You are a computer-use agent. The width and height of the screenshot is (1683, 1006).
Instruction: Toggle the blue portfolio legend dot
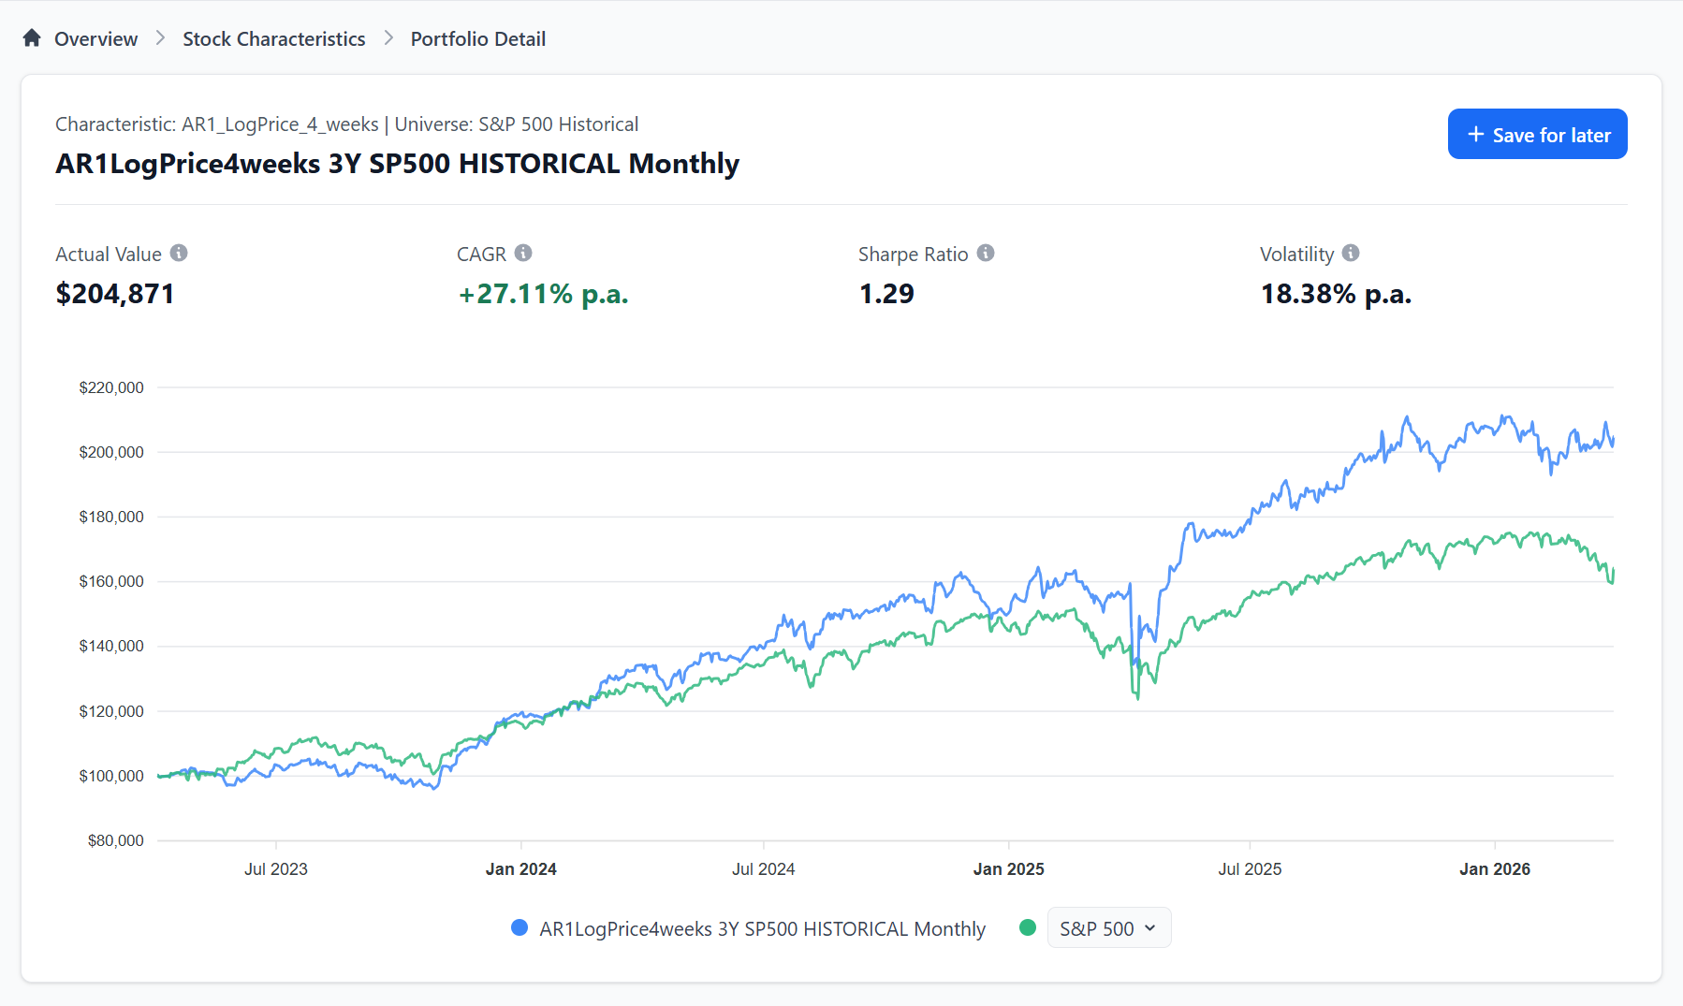click(520, 927)
